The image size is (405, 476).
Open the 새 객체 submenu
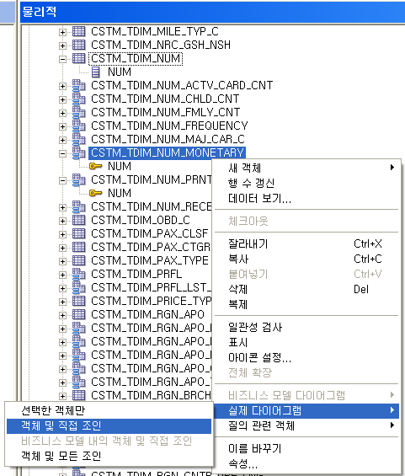coord(306,168)
